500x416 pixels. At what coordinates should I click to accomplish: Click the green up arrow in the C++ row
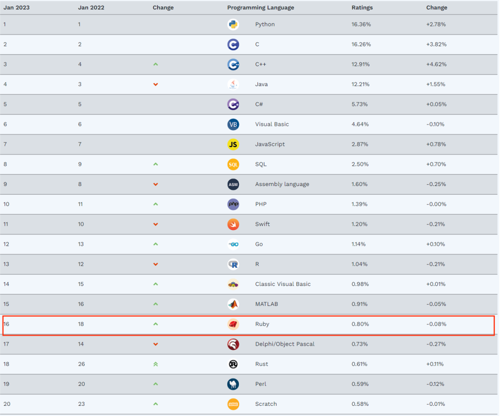(x=156, y=64)
